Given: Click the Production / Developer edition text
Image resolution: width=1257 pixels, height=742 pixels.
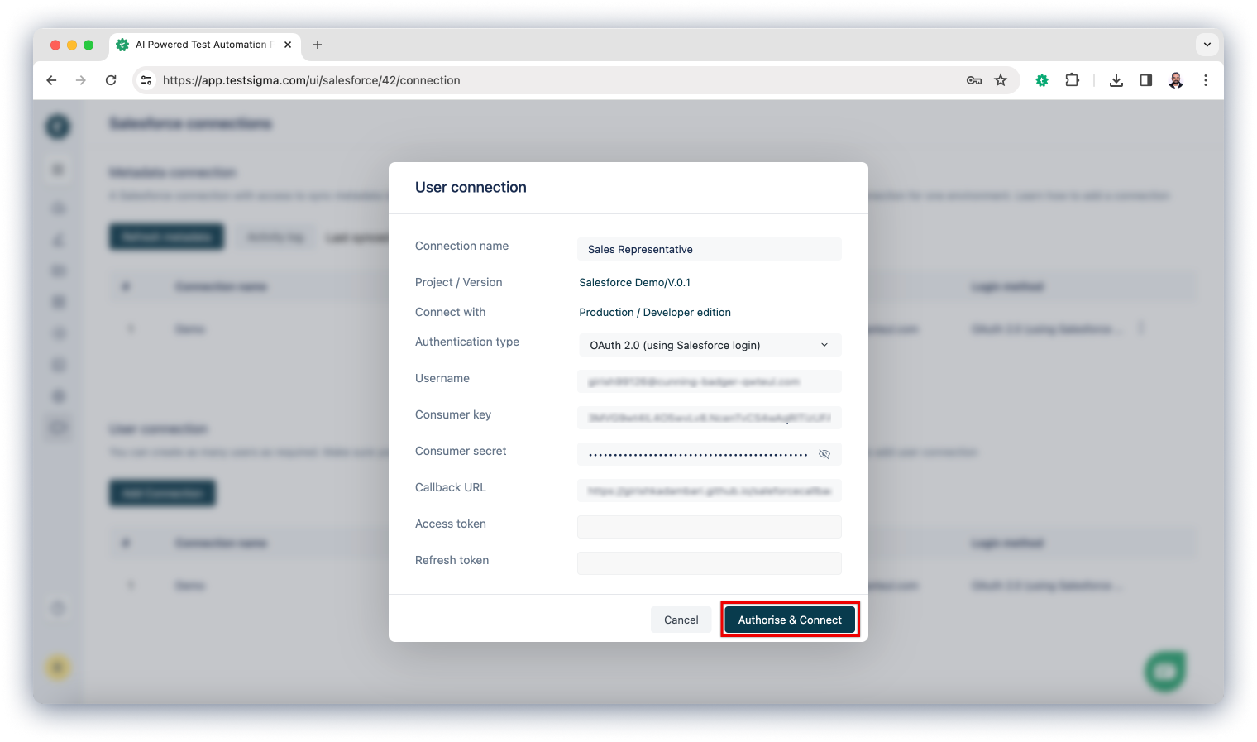Looking at the screenshot, I should tap(655, 312).
